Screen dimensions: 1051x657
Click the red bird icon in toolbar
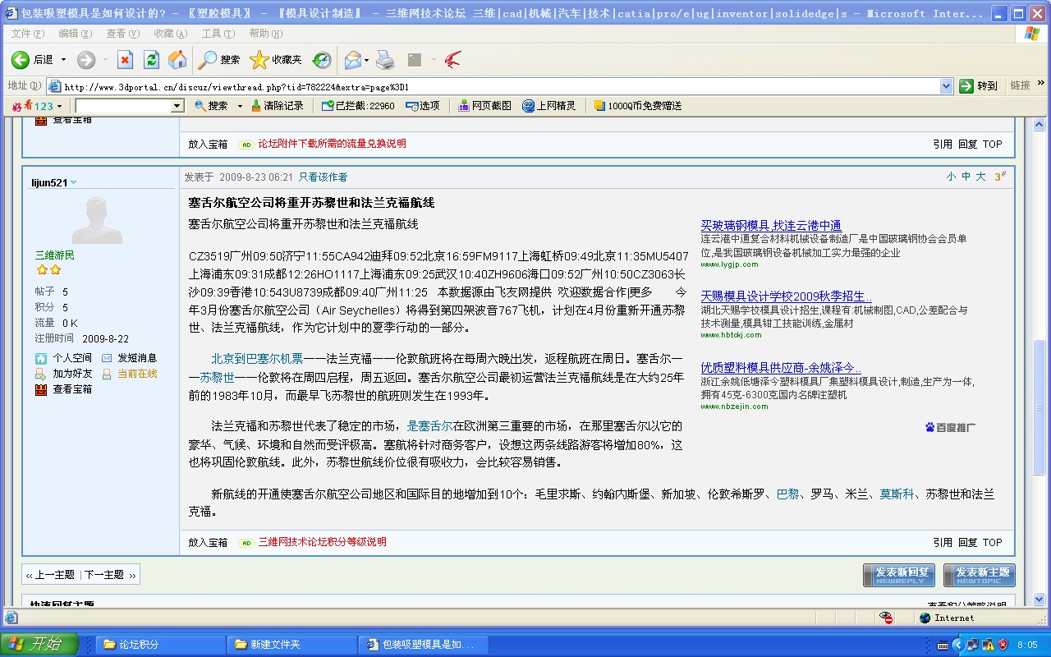click(452, 59)
